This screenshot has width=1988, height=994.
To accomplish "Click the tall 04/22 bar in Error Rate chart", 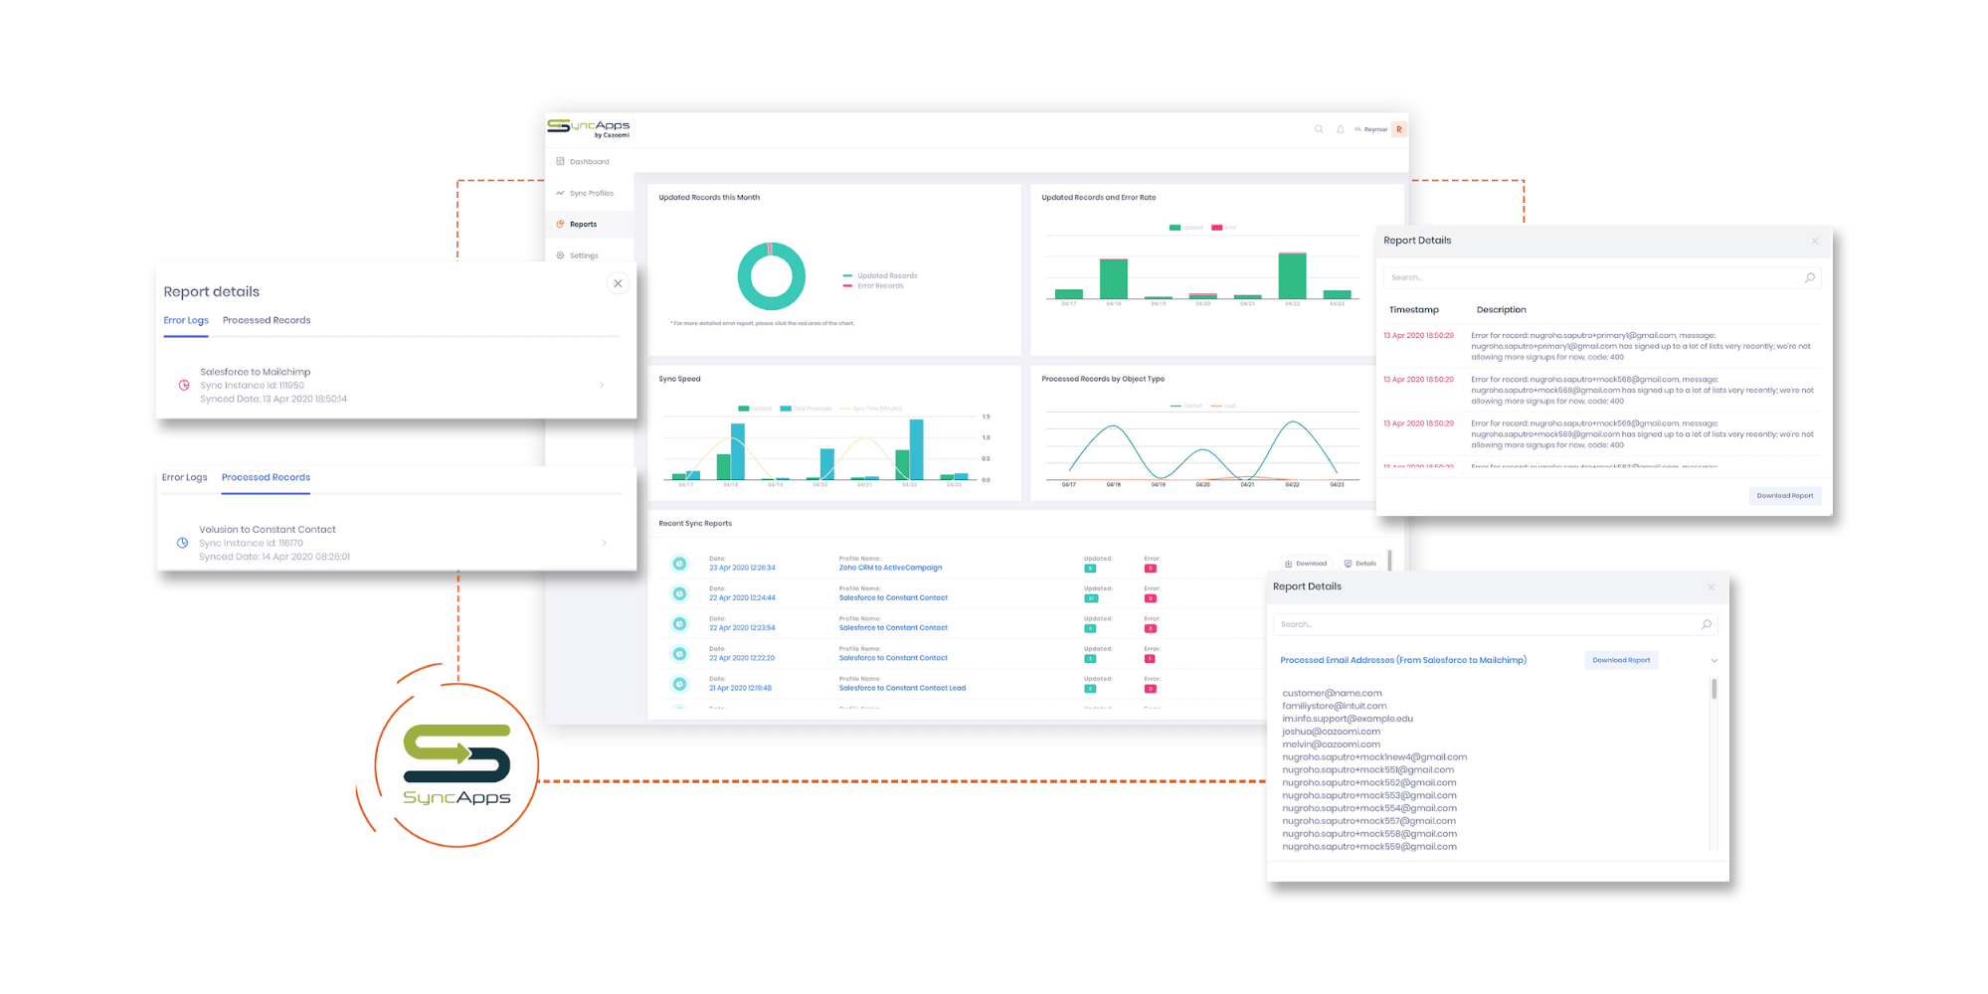I will click(1292, 275).
